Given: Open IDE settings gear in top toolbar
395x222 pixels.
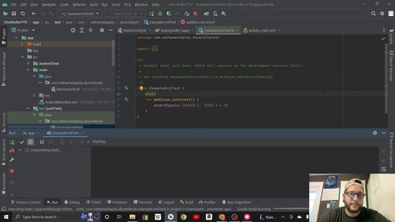Looking at the screenshot, I should (x=382, y=14).
